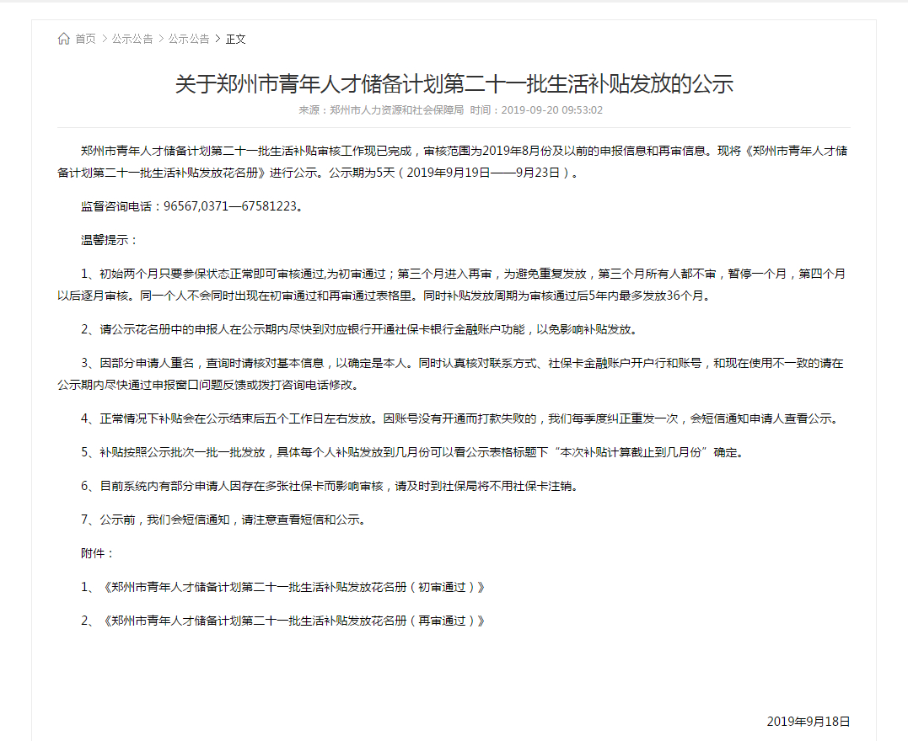Click source text 郑州市人力资源和社会保障局

point(397,110)
